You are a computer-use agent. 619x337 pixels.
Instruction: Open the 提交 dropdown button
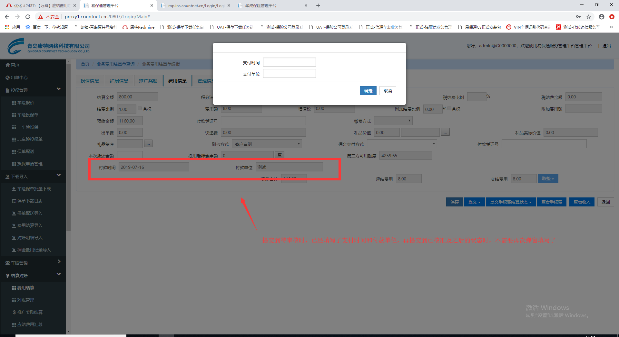coord(474,202)
